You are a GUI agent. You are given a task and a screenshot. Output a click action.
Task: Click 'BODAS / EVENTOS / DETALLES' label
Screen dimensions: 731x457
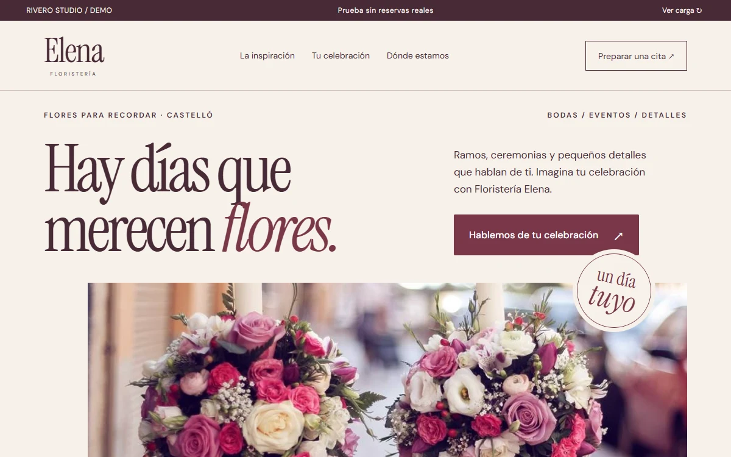point(617,115)
